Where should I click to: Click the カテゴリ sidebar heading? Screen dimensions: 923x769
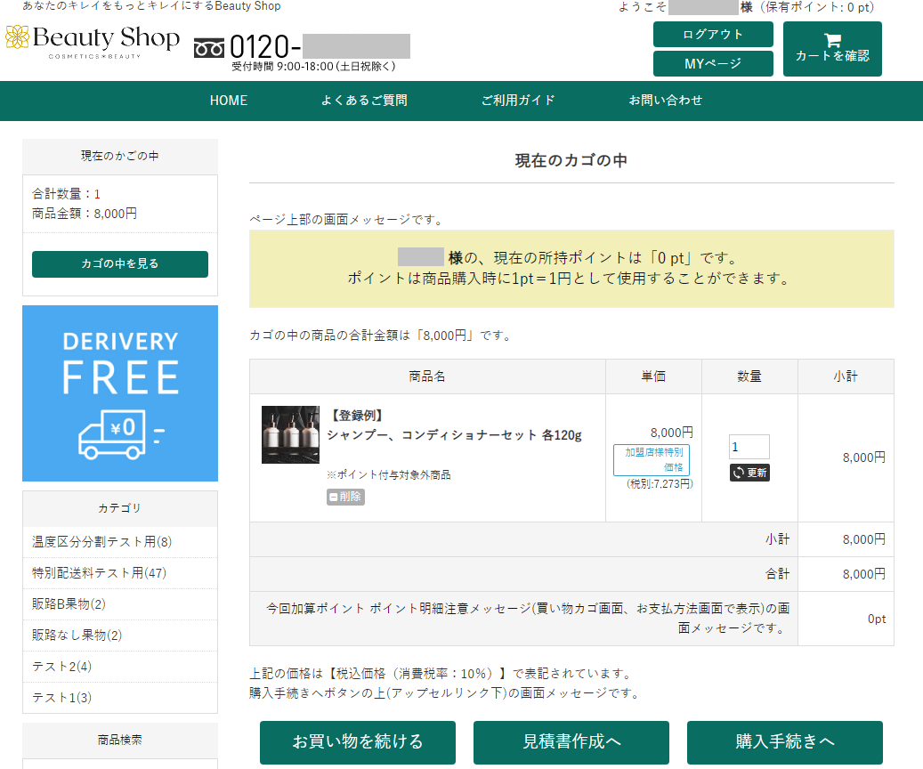[120, 508]
